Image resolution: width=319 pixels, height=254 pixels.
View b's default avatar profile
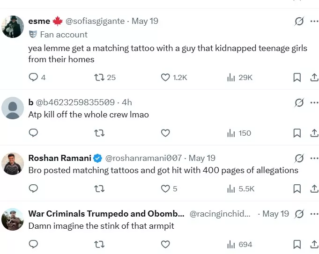point(13,108)
